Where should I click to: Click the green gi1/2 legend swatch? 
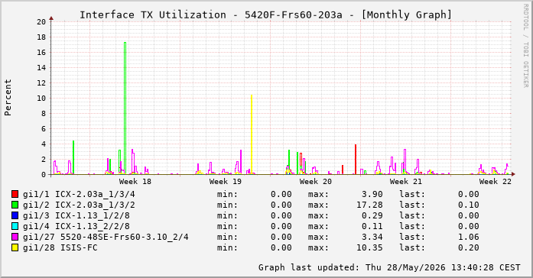[15, 205]
